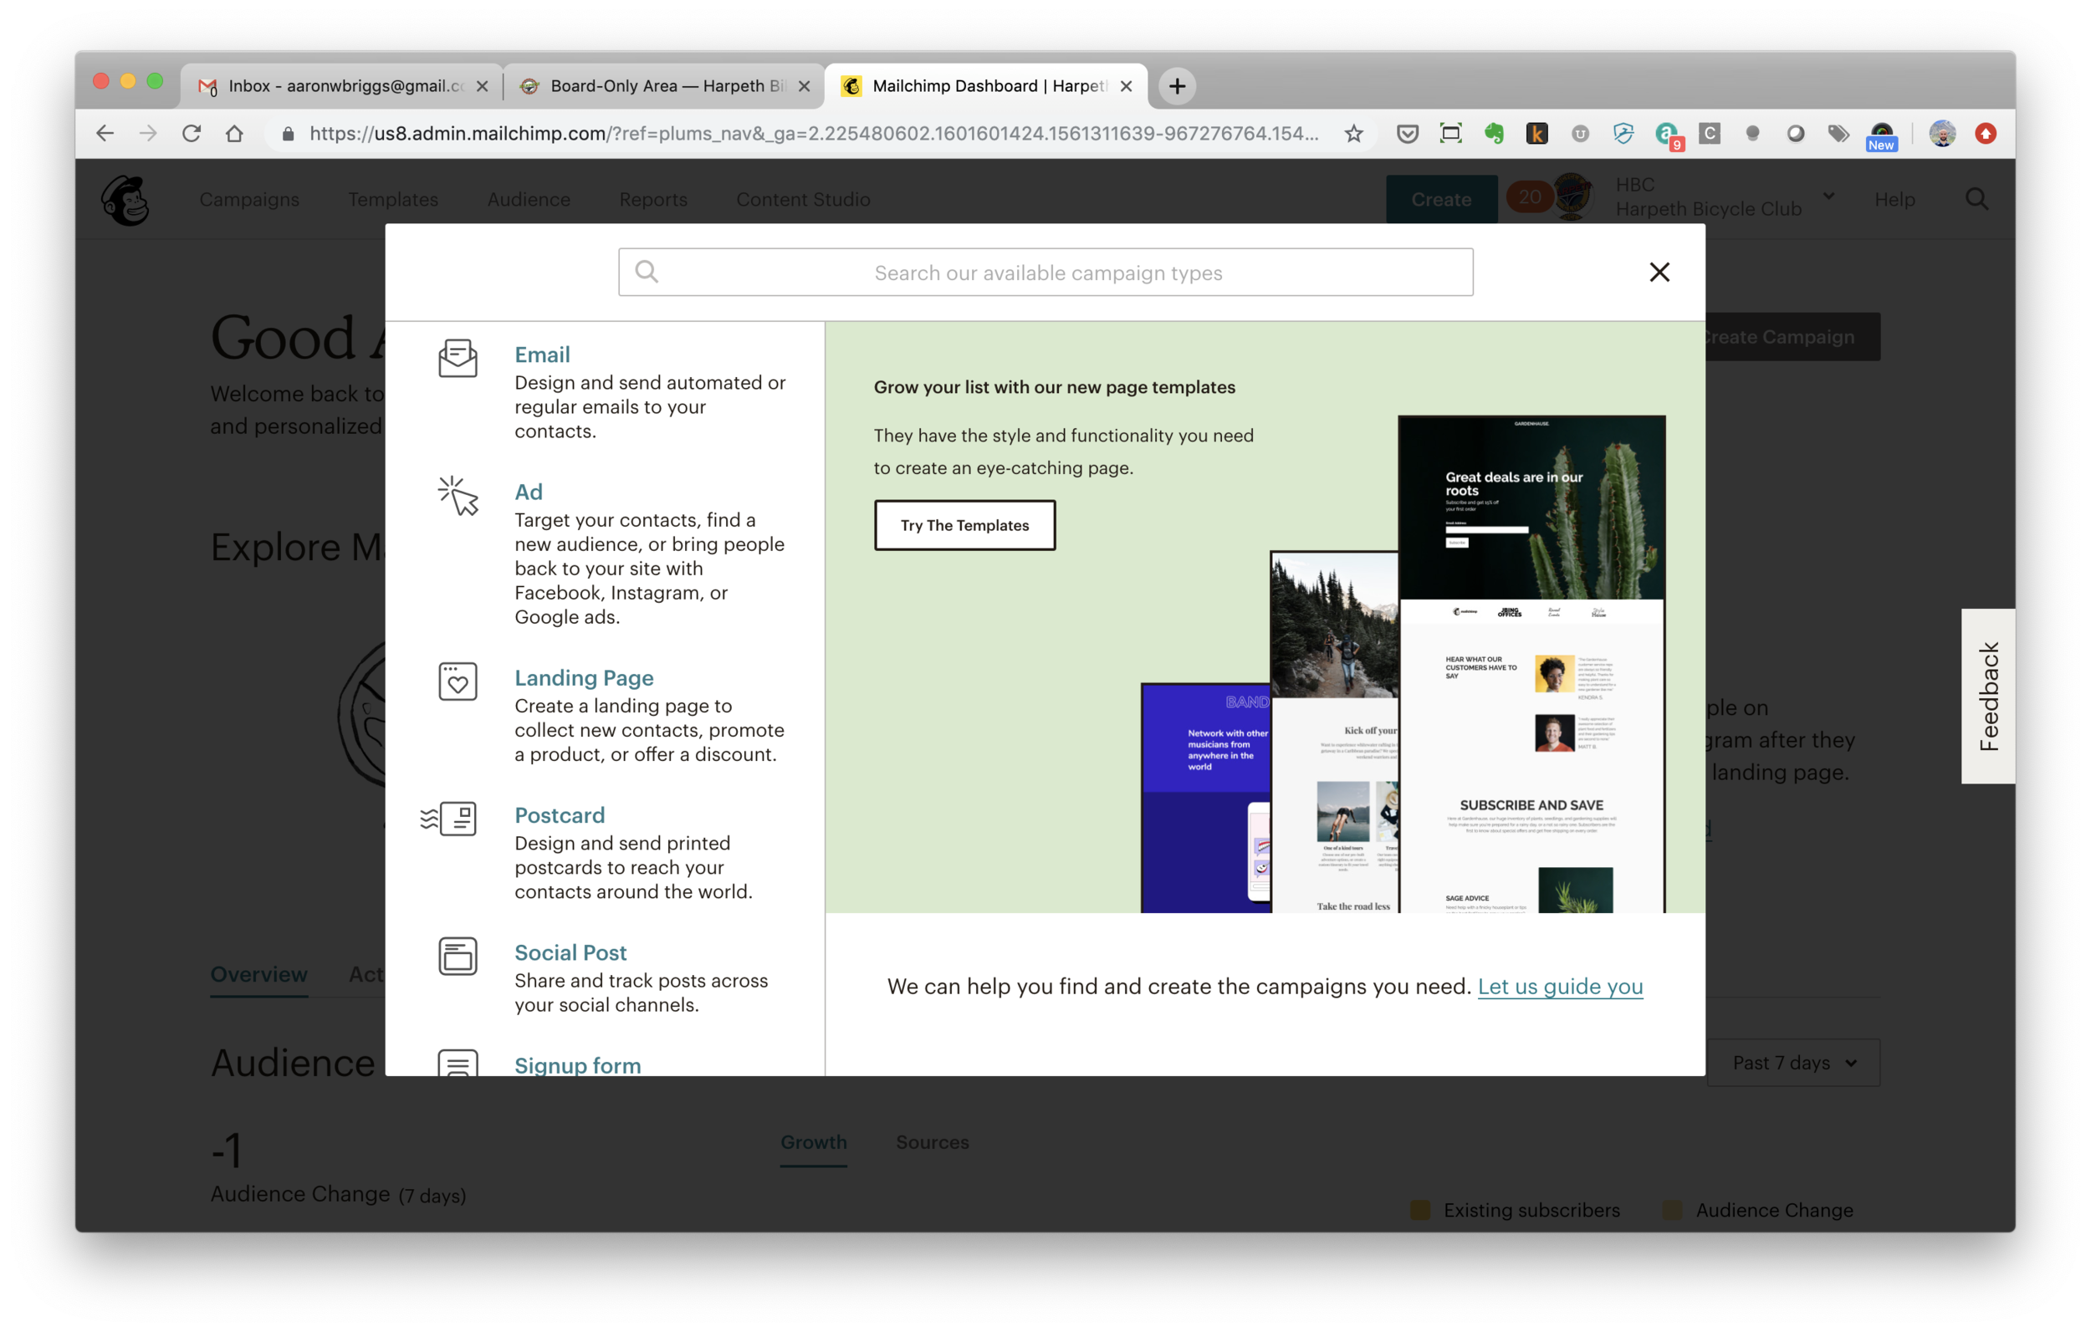The height and width of the screenshot is (1332, 2091).
Task: Click Try The Templates button
Action: [x=964, y=524]
